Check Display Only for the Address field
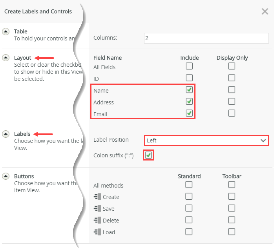 point(232,101)
